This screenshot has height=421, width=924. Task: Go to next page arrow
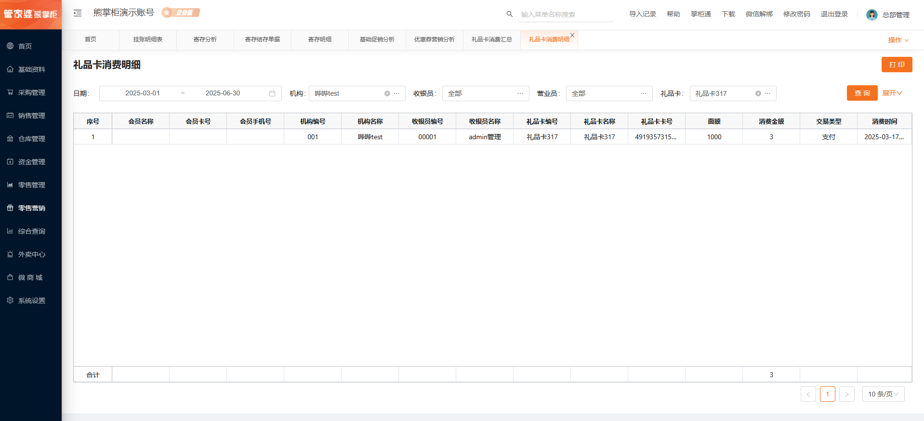[x=847, y=394]
